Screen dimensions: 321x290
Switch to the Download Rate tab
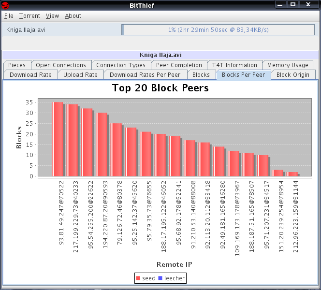pos(31,75)
